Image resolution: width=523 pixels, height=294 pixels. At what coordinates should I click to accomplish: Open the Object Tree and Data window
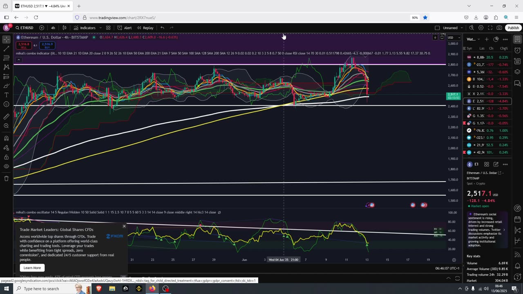(517, 72)
